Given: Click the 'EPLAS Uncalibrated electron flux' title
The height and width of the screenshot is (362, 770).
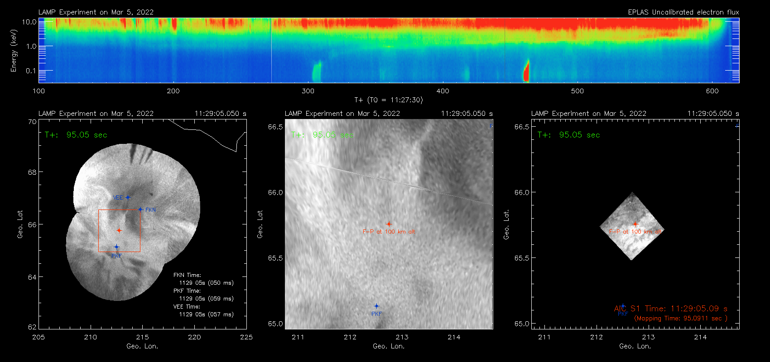Looking at the screenshot, I should point(683,12).
